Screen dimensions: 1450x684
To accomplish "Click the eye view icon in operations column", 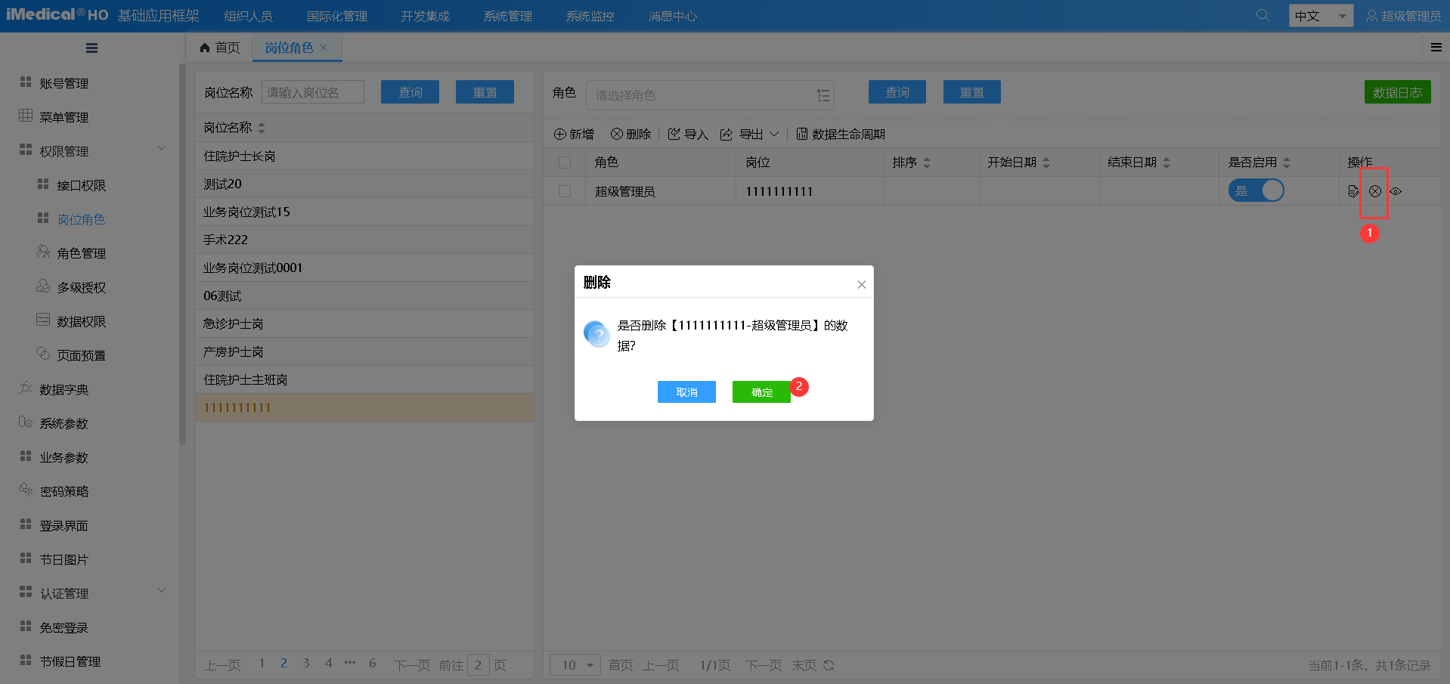I will 1396,191.
